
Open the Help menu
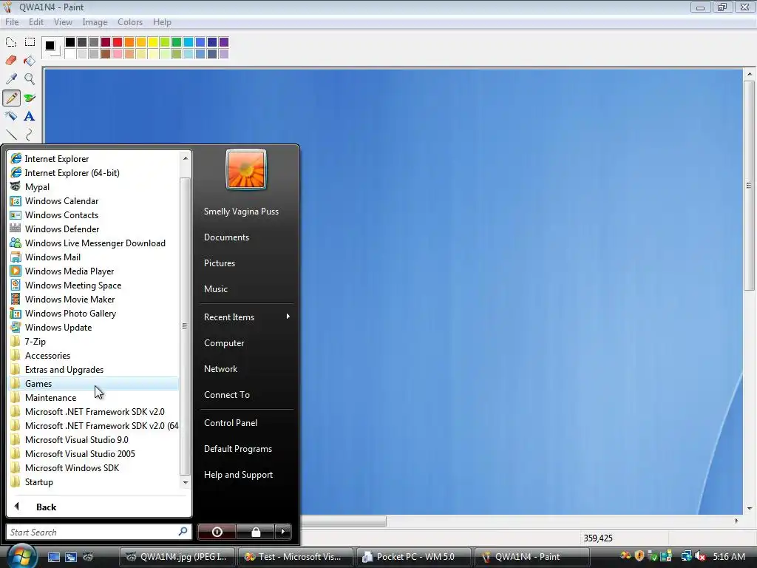(x=162, y=22)
